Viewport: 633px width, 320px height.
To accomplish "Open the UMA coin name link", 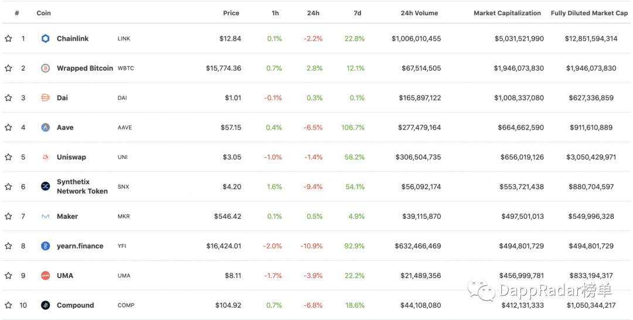I will tap(65, 276).
